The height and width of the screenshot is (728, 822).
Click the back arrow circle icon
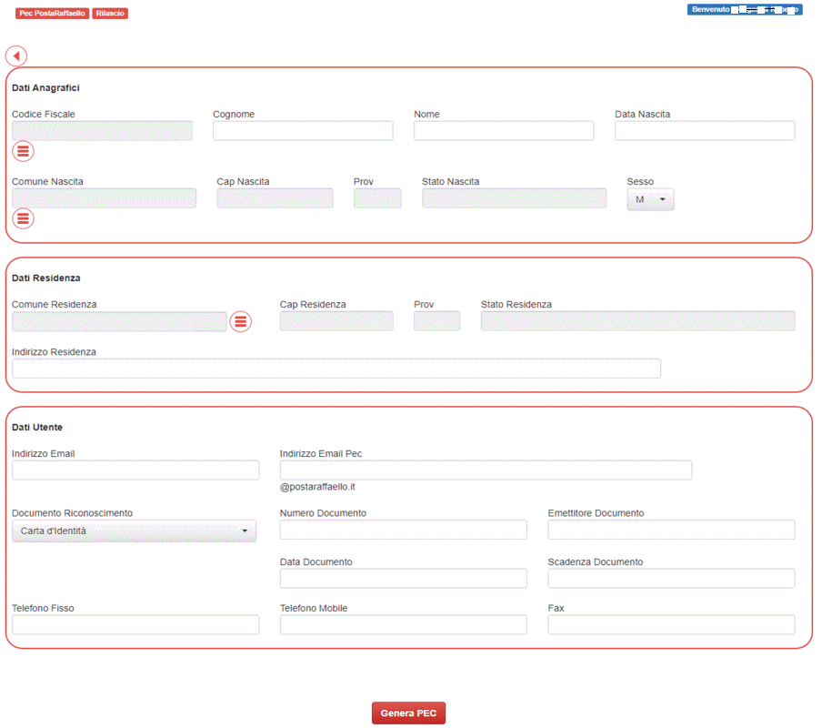point(16,56)
